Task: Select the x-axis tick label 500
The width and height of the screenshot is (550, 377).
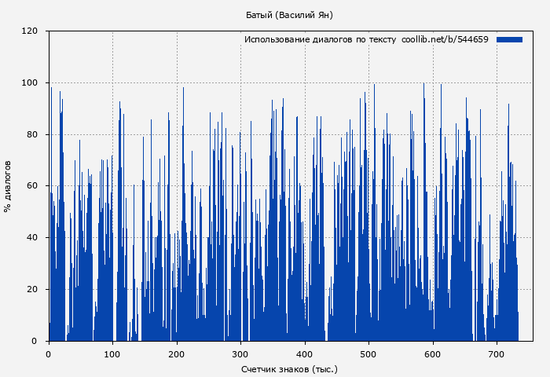Action: point(368,354)
